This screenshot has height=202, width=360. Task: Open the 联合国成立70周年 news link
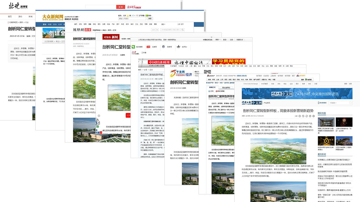[332, 171]
